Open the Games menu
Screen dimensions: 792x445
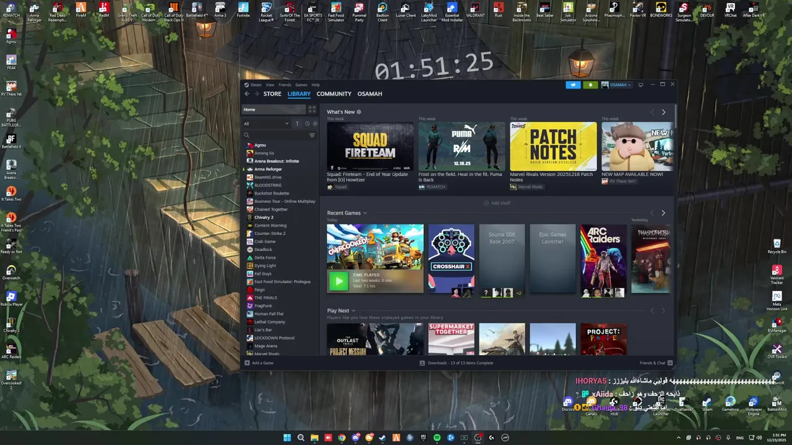pyautogui.click(x=301, y=85)
